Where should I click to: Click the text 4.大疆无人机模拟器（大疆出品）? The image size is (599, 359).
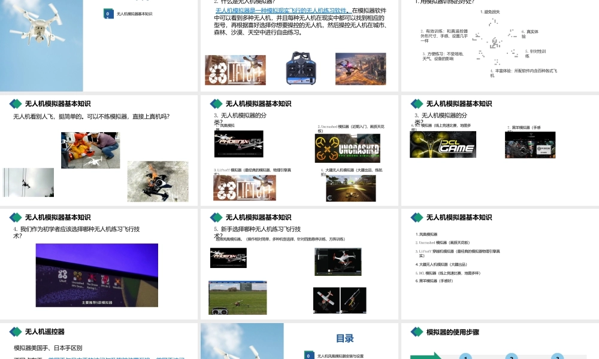pyautogui.click(x=441, y=264)
